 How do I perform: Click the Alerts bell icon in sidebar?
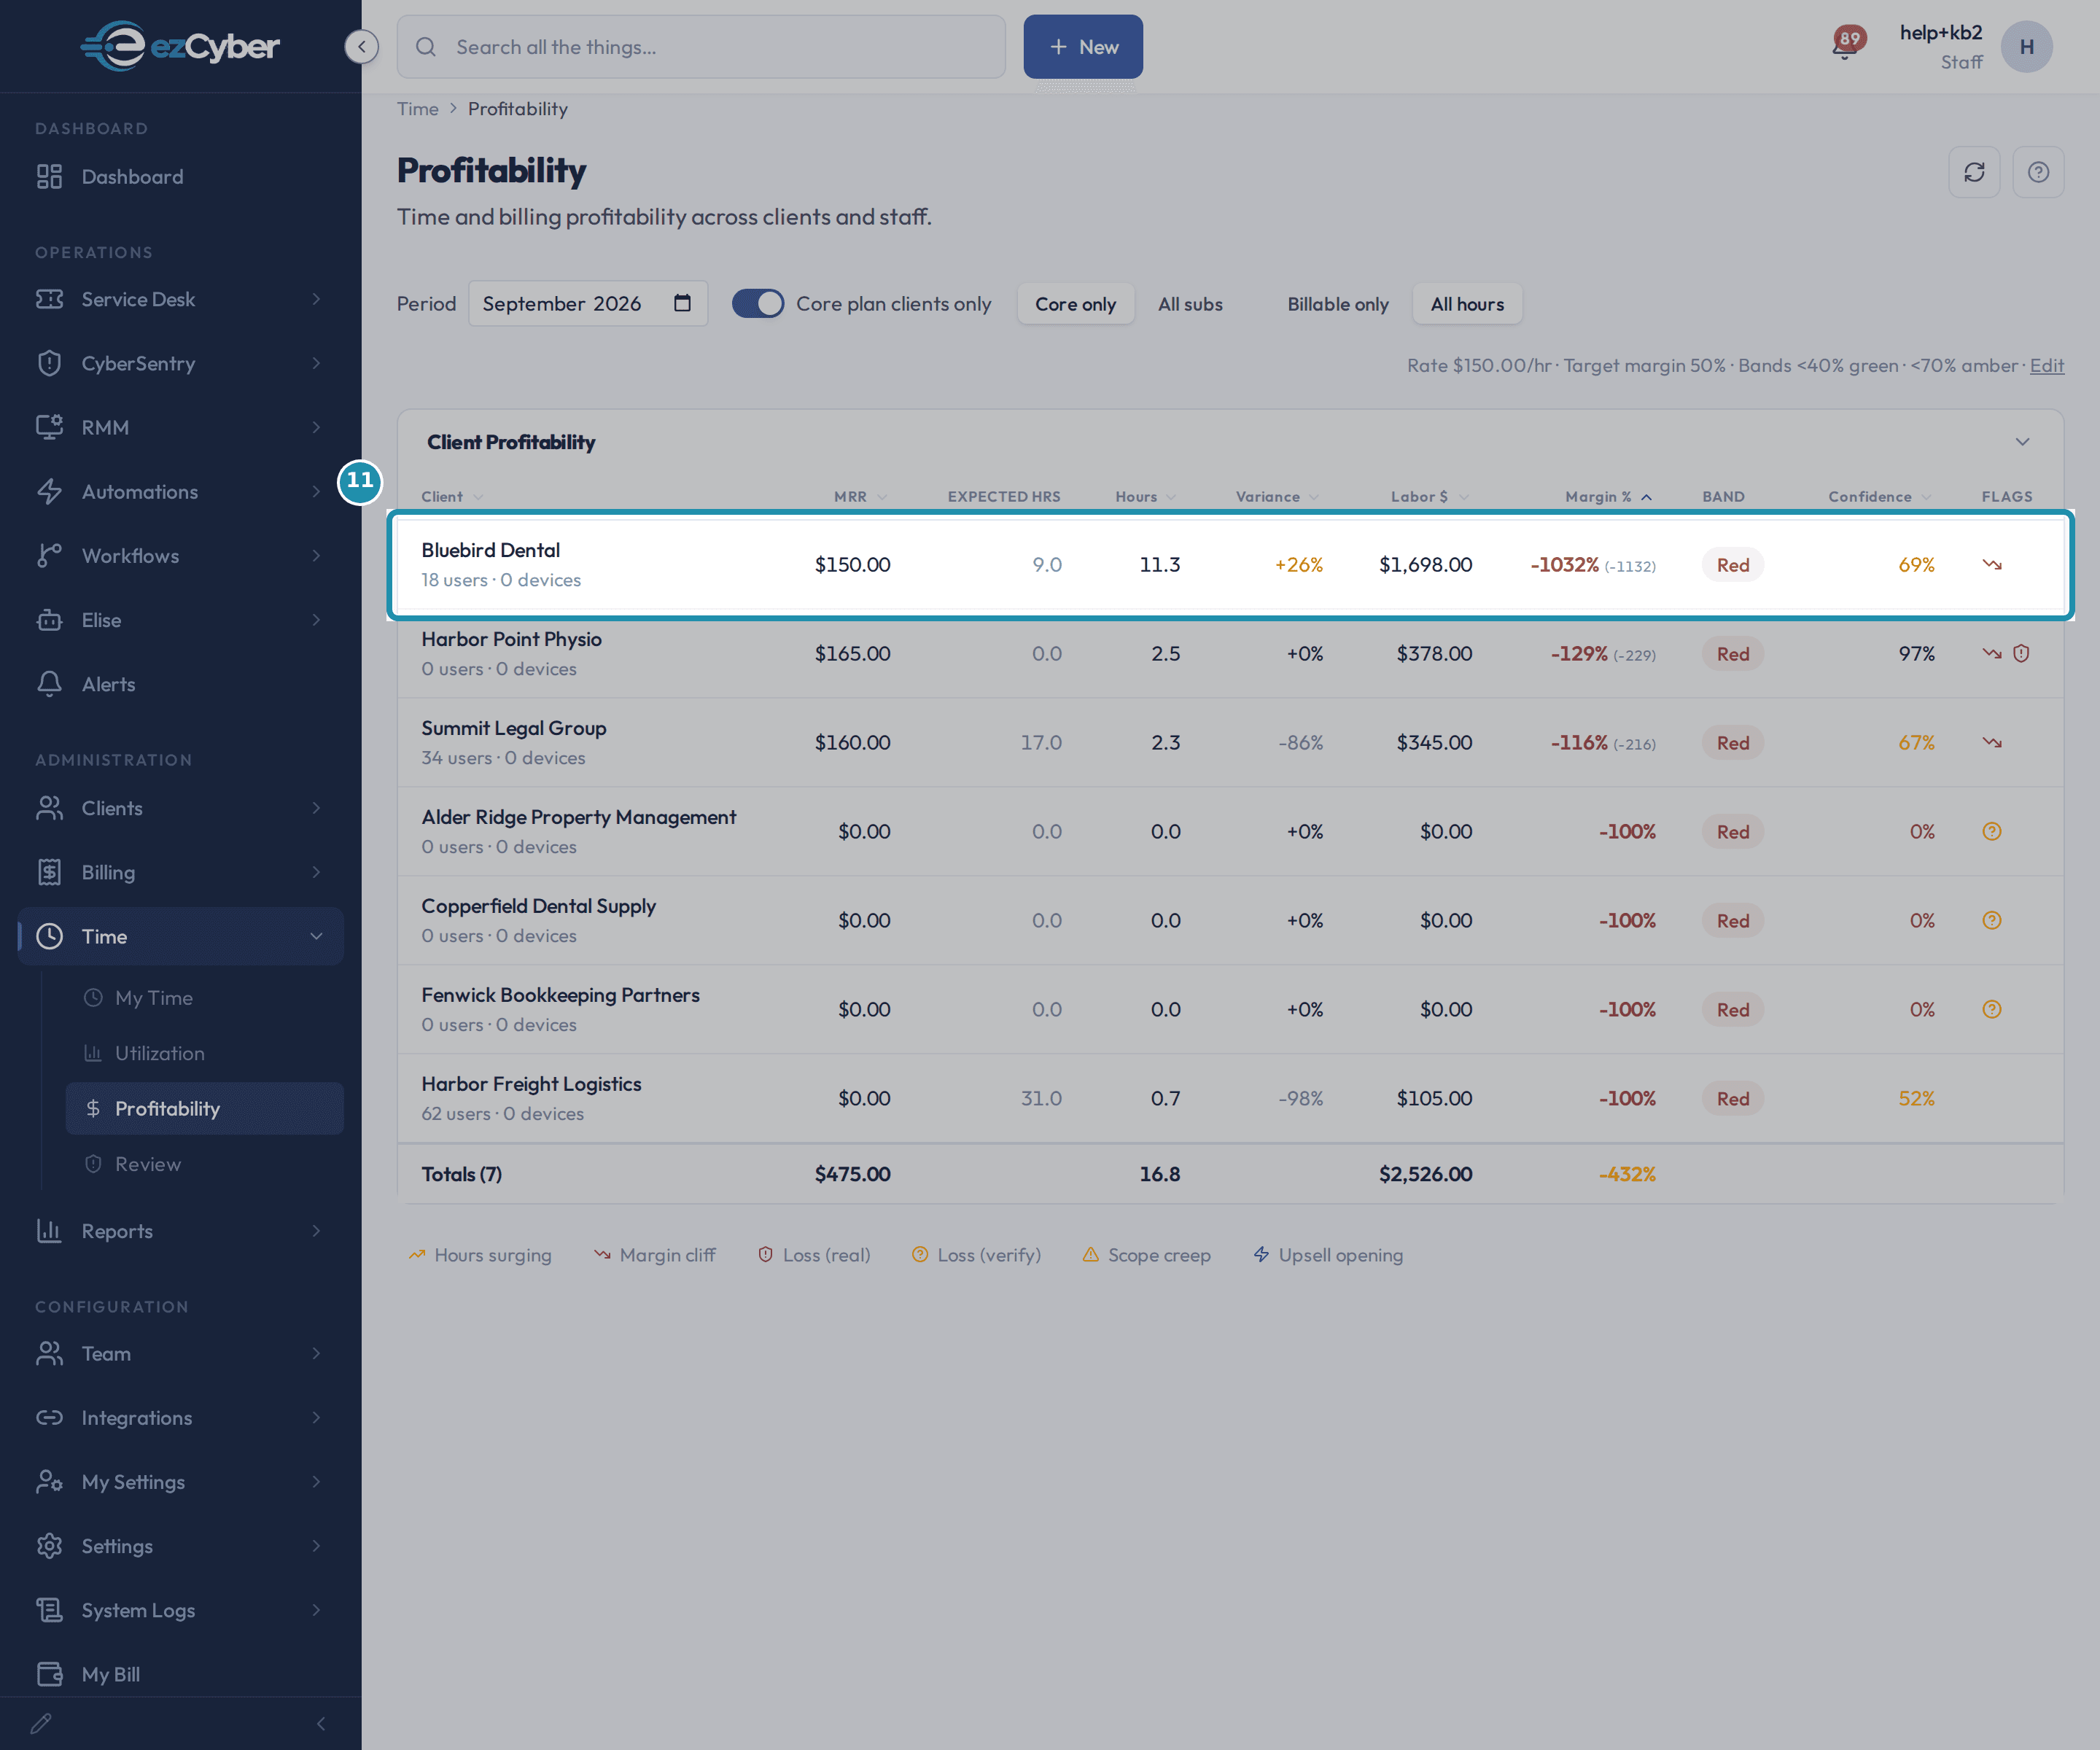click(x=49, y=684)
